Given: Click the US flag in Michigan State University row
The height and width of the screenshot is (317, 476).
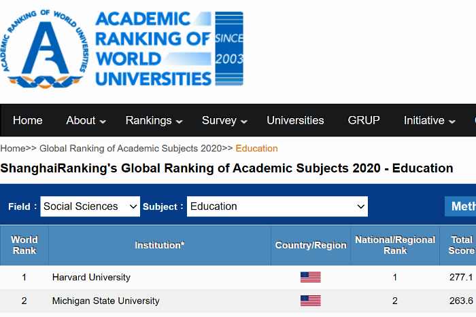Looking at the screenshot, I should (x=310, y=301).
